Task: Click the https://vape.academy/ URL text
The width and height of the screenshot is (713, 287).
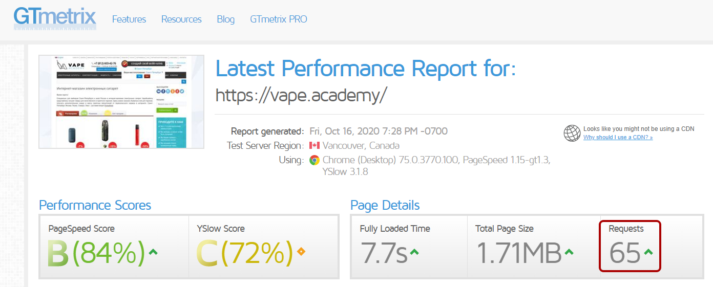Action: 301,95
